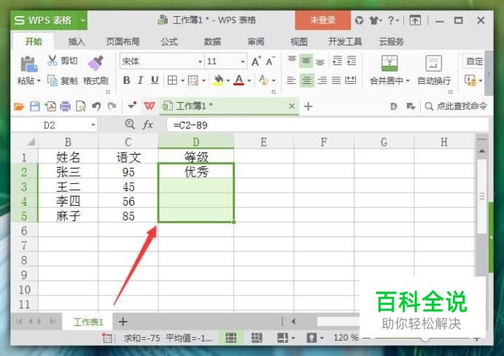Image resolution: width=504 pixels, height=356 pixels.
Task: Click the select all corner triangle
Action: [x=31, y=142]
